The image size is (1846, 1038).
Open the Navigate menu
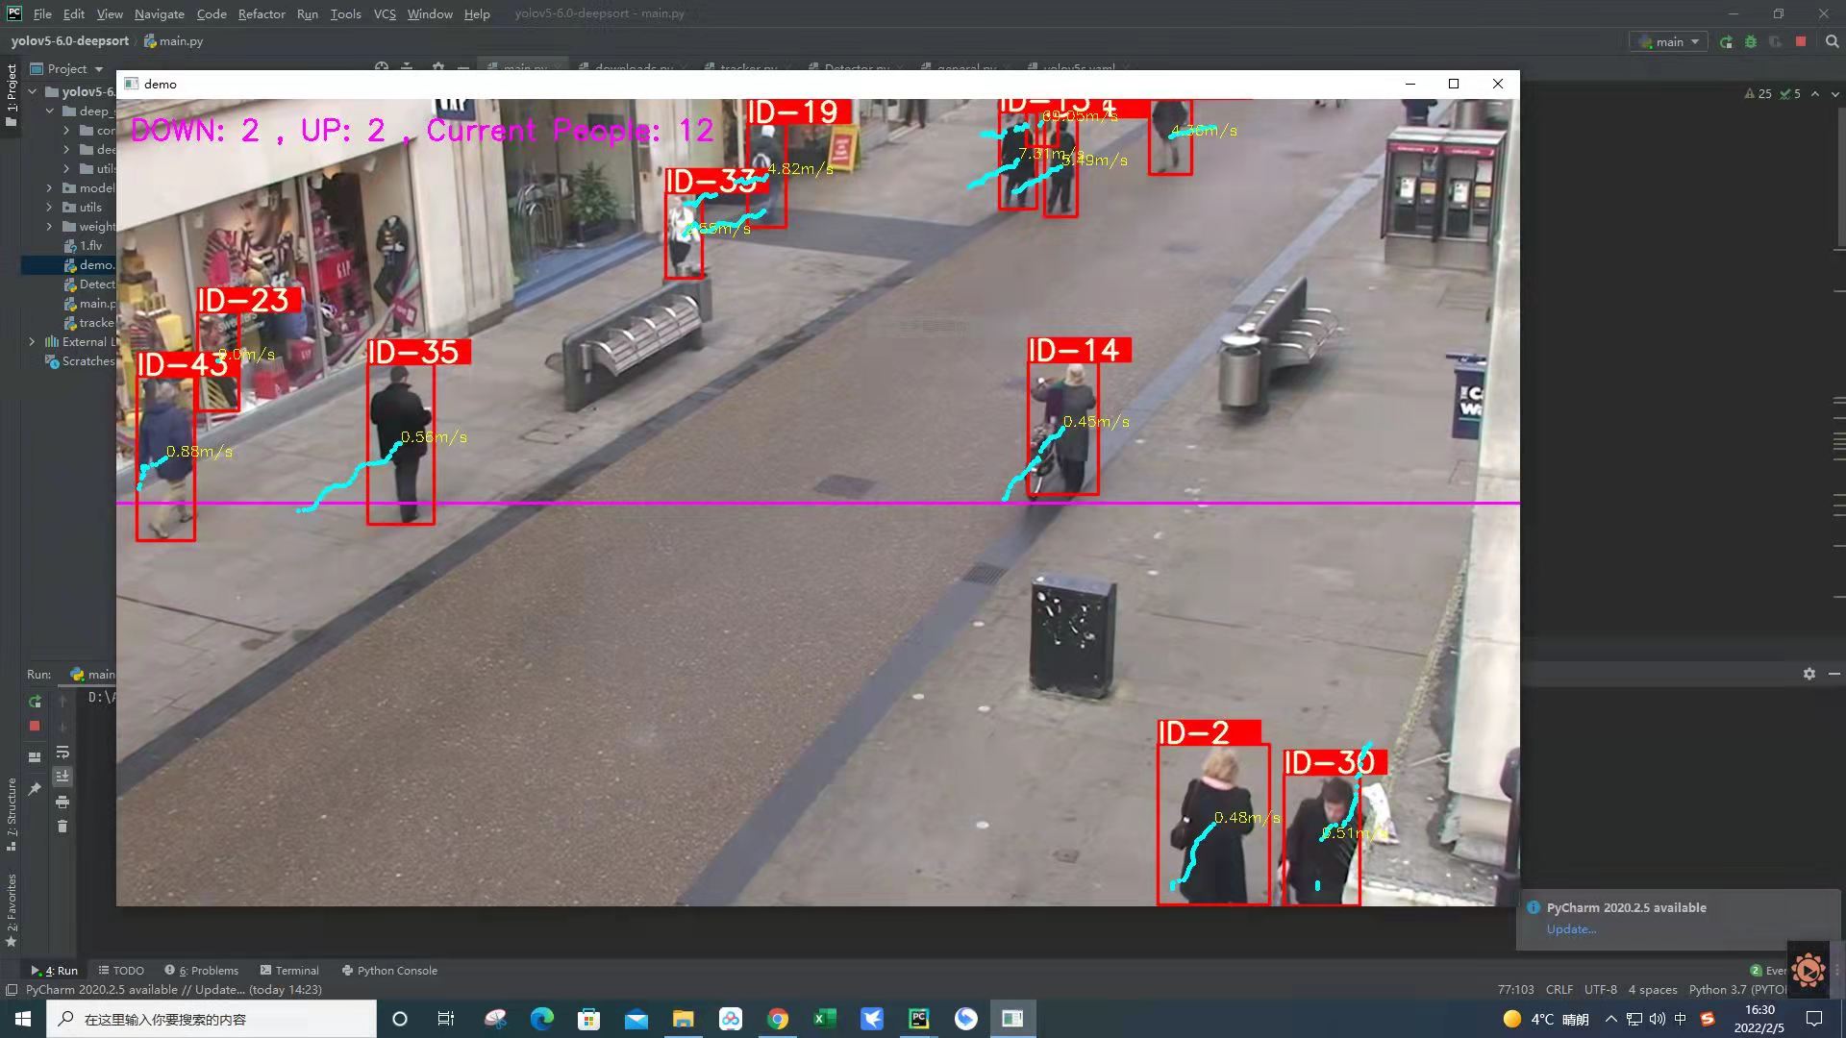159,13
